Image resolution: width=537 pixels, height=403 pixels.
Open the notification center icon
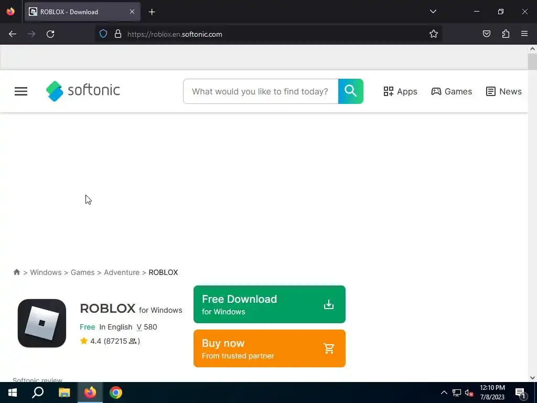tap(521, 393)
